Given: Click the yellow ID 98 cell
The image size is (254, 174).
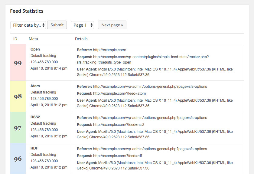Looking at the screenshot, I should pos(18,96).
